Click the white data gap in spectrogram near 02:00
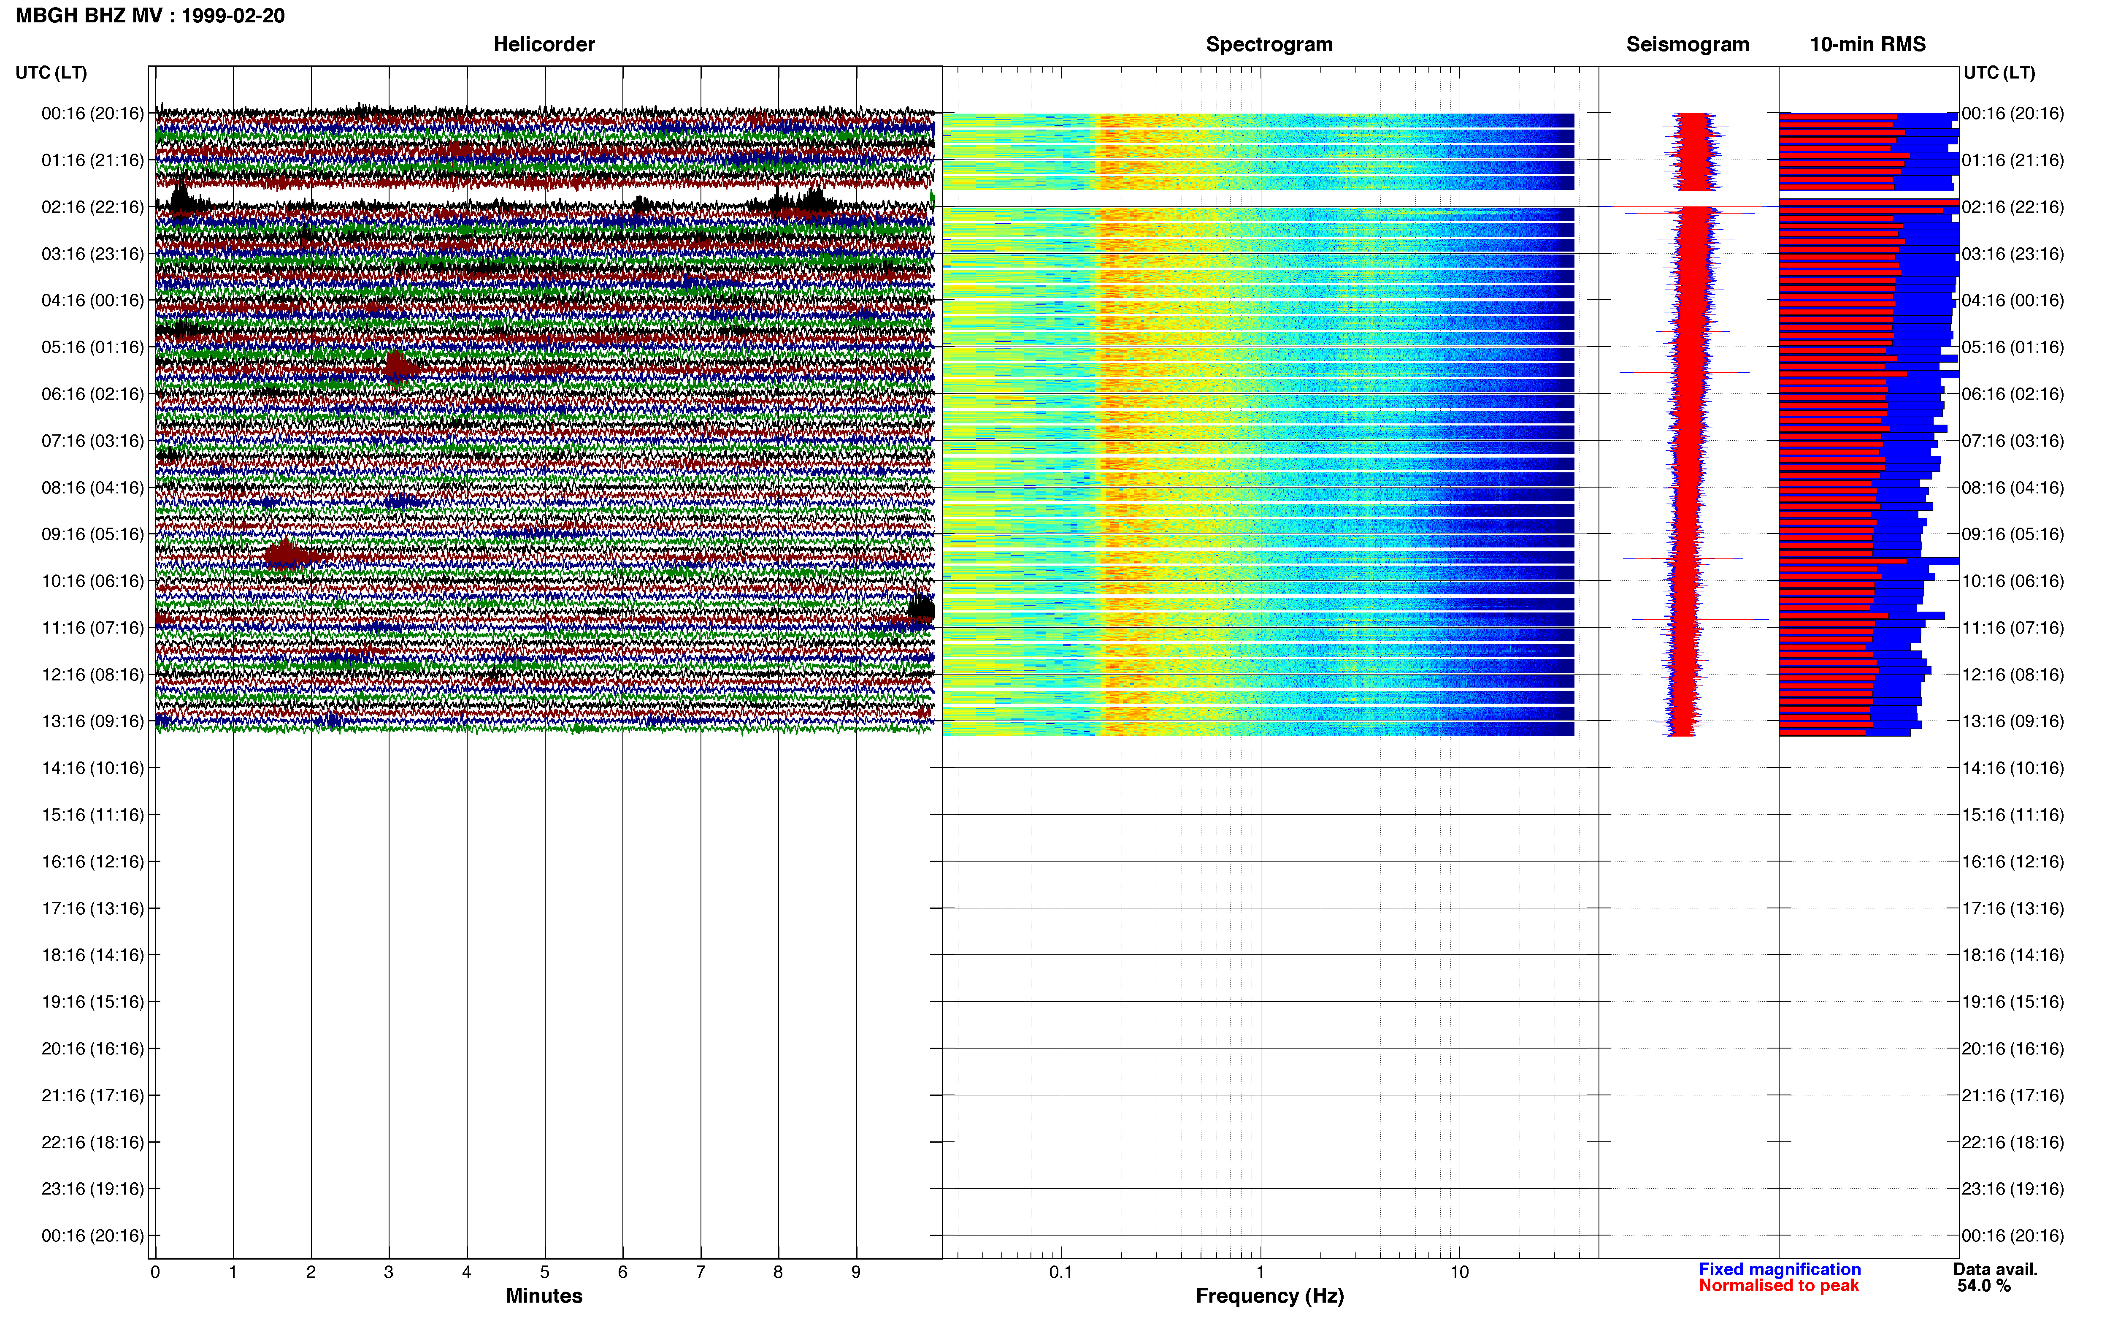Image resolution: width=2118 pixels, height=1325 pixels. (1259, 199)
